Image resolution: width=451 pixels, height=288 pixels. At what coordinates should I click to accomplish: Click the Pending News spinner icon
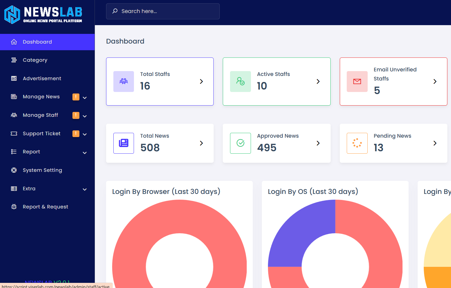[357, 143]
